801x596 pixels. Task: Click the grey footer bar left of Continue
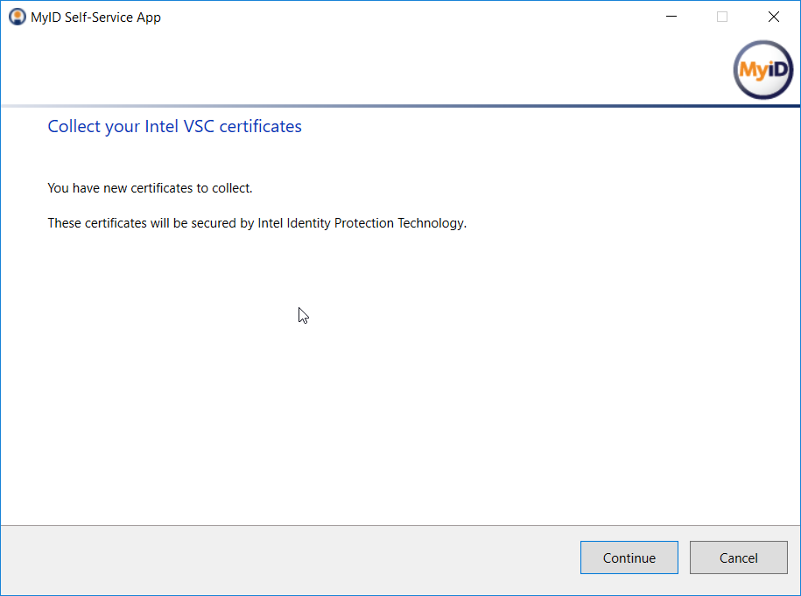click(x=286, y=559)
